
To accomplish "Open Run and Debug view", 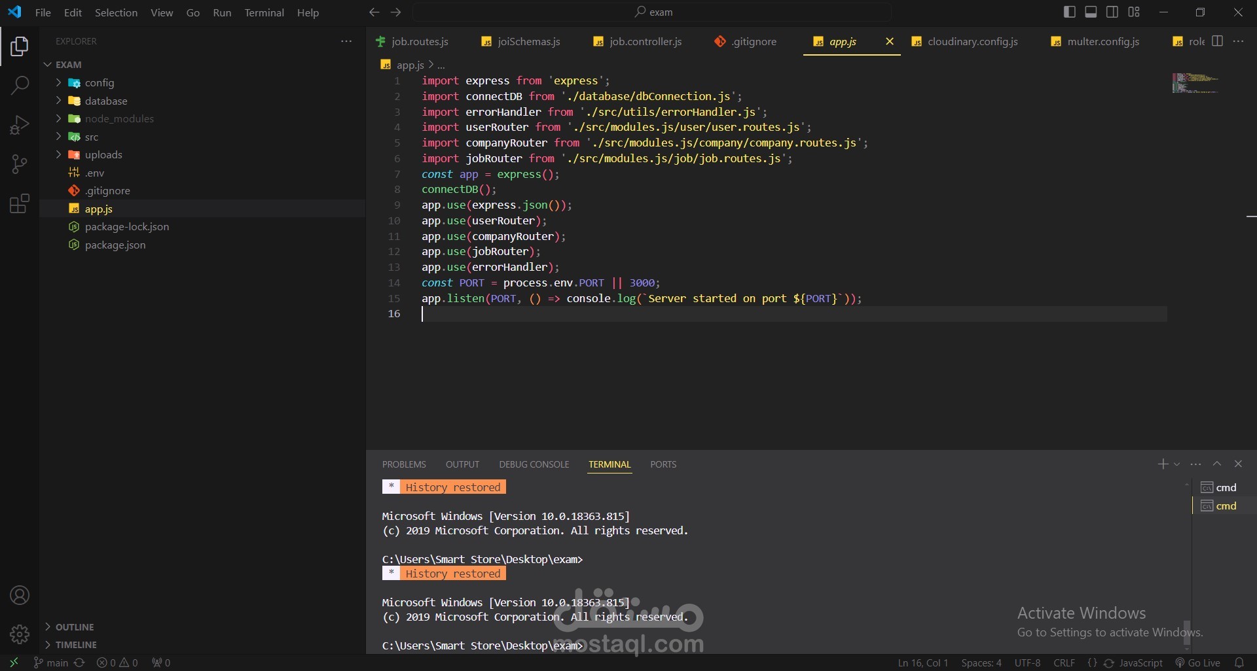I will [x=20, y=124].
